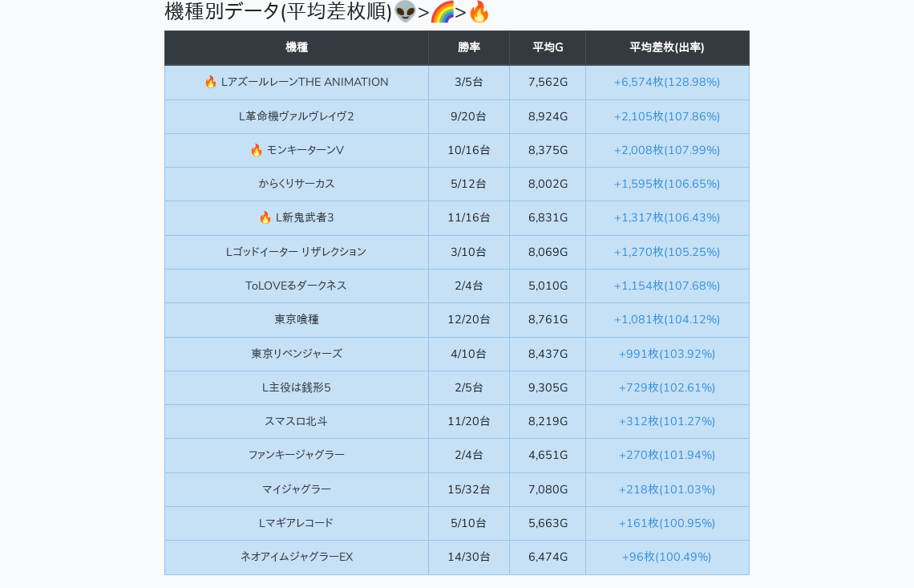This screenshot has width=914, height=588.
Task: Click the fire icon beside L新鬼武者3
Action: click(x=265, y=217)
